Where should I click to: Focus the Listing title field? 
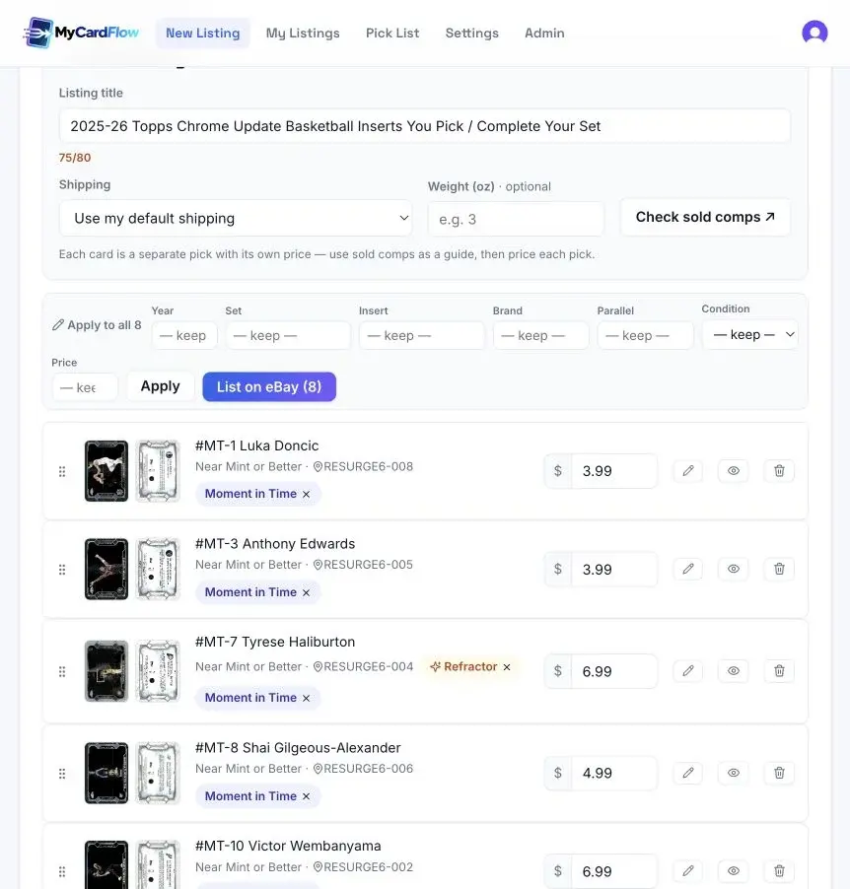[x=424, y=126]
